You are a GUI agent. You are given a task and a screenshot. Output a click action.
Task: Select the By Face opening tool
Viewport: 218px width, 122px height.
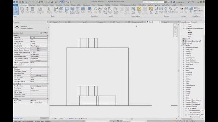[x=157, y=11]
